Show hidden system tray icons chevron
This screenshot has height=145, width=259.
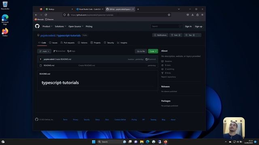226,142
